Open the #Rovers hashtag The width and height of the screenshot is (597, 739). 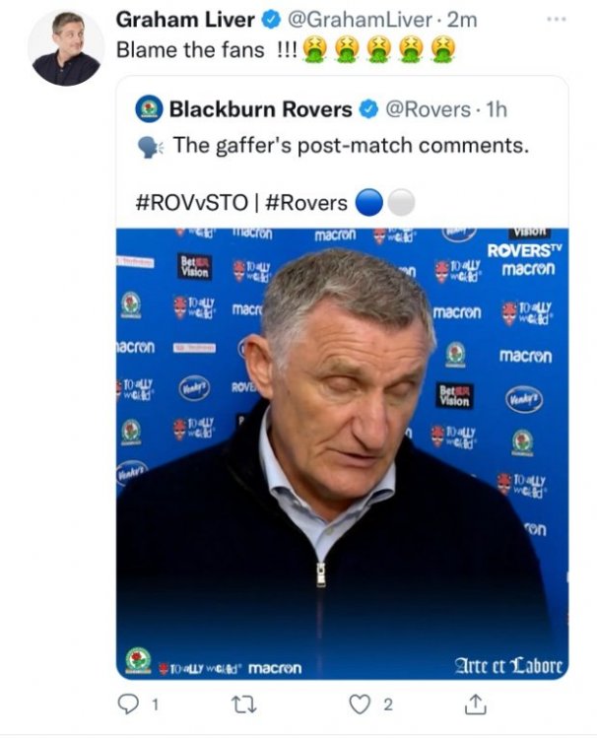point(306,203)
